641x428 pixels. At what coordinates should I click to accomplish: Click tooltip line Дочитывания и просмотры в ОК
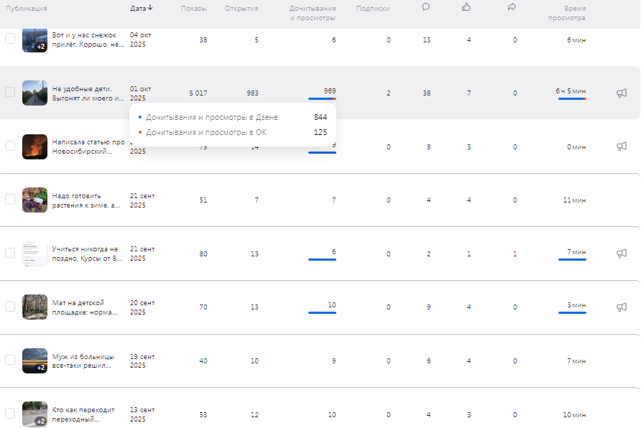(206, 132)
